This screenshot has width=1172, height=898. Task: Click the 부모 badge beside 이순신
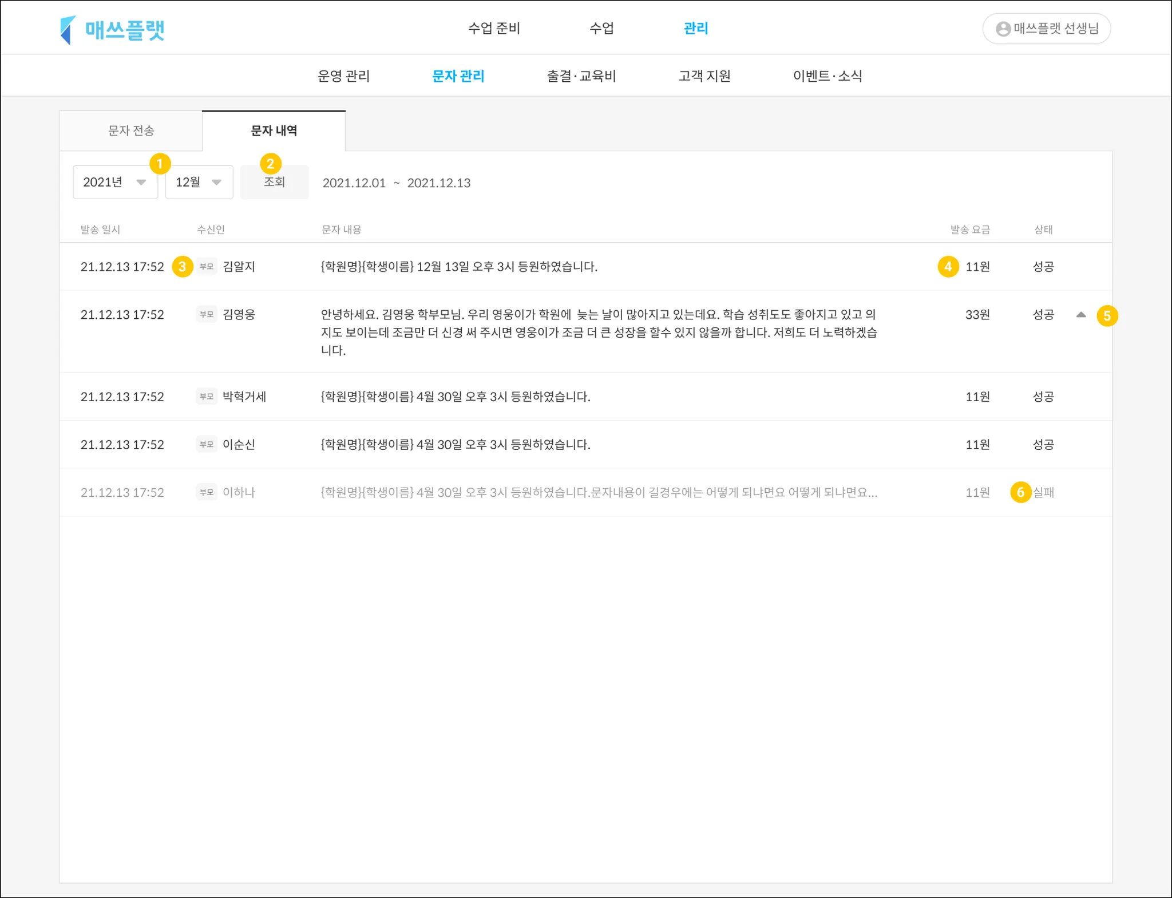click(207, 445)
